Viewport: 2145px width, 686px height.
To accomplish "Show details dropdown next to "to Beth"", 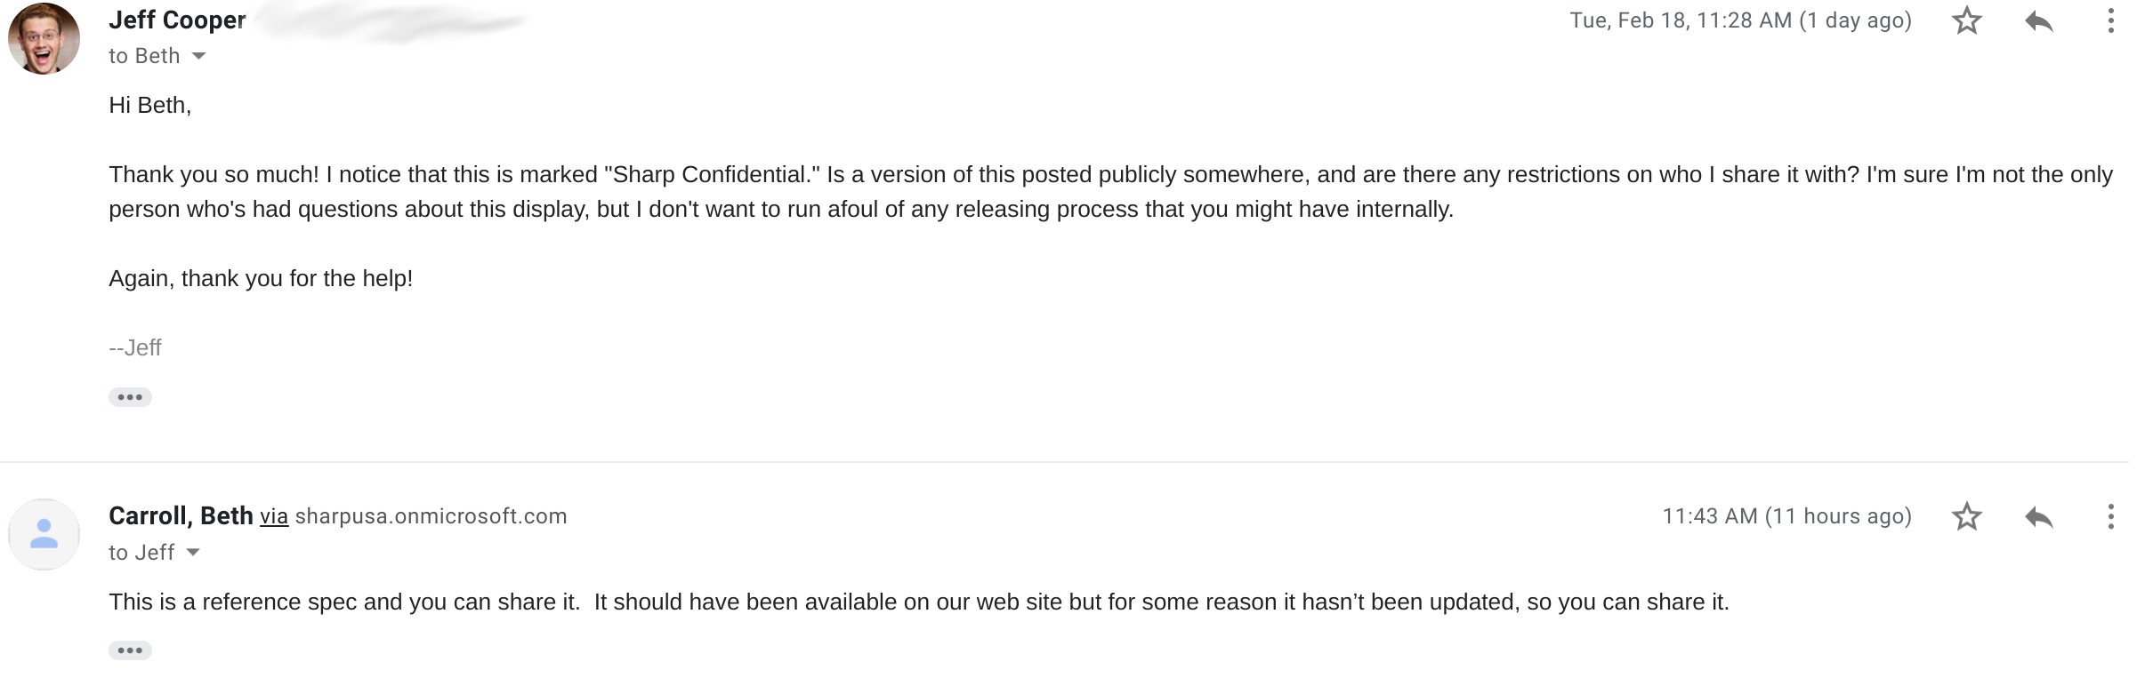I will point(199,56).
